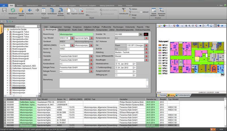Click the Favoriten tab button
The image size is (227, 131).
[x=162, y=95]
